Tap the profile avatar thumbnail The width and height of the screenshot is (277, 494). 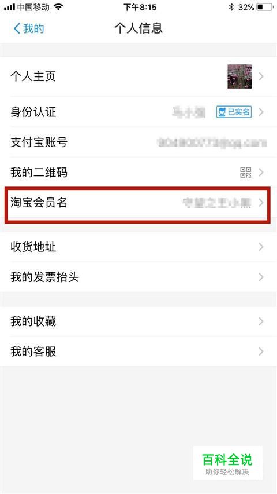click(239, 76)
